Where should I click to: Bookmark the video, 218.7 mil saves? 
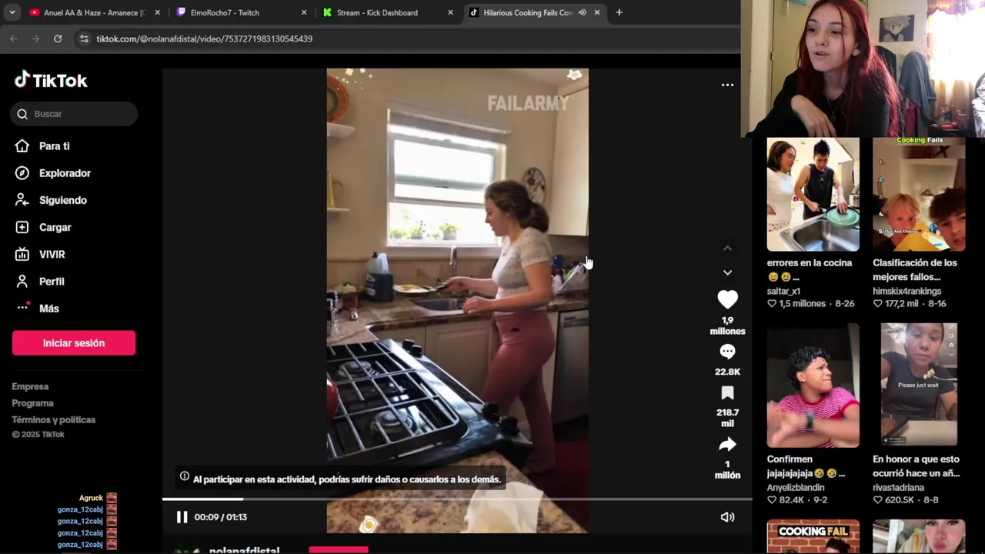[x=727, y=393]
